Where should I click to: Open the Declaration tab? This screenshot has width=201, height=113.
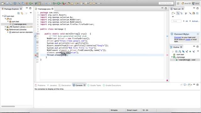pyautogui.click(x=65, y=85)
